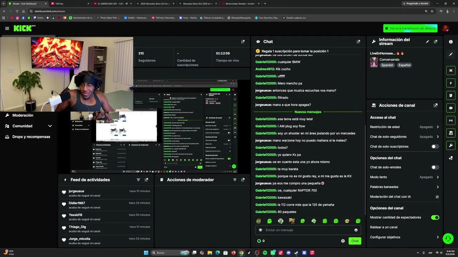Viewport: 458px width, 257px height.
Task: Toggle the note widget icon in sidebar
Action: coord(451,95)
